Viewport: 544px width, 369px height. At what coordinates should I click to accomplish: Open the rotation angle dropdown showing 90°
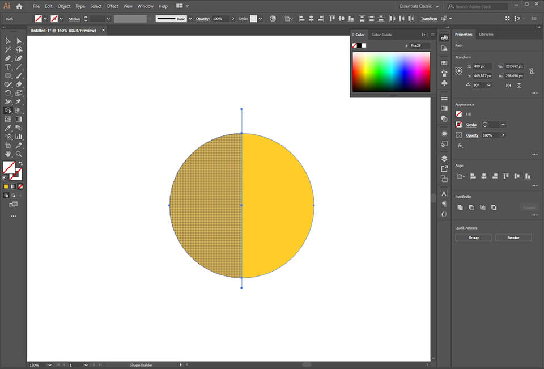coord(488,85)
